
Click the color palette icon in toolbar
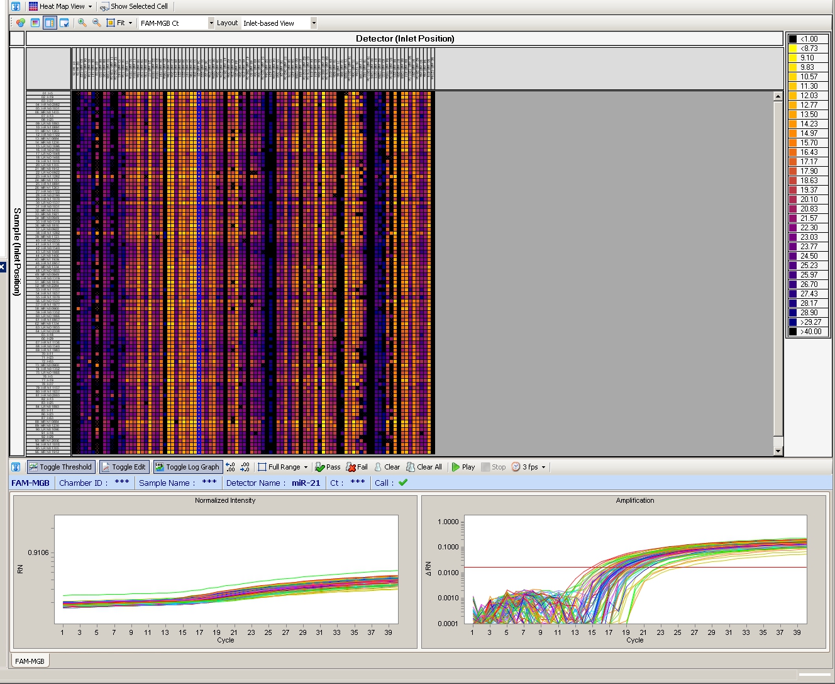tap(20, 23)
